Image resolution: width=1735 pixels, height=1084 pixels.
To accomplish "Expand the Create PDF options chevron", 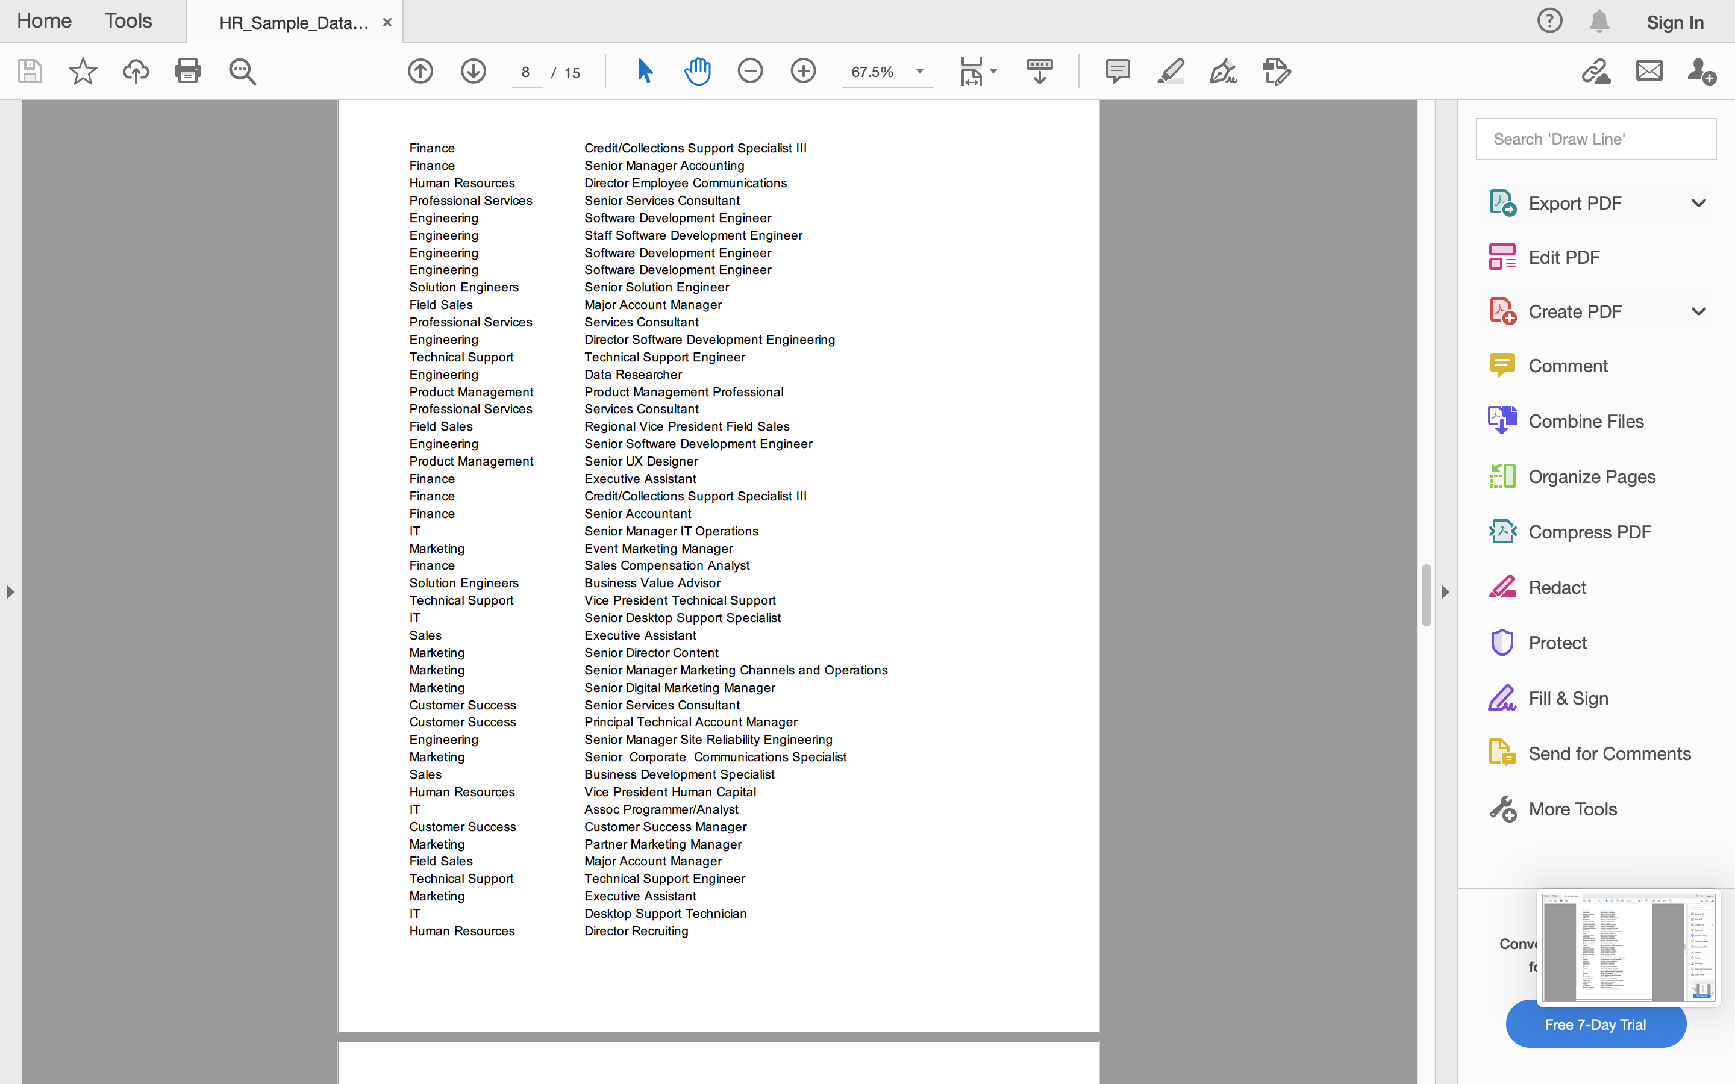I will pos(1698,310).
